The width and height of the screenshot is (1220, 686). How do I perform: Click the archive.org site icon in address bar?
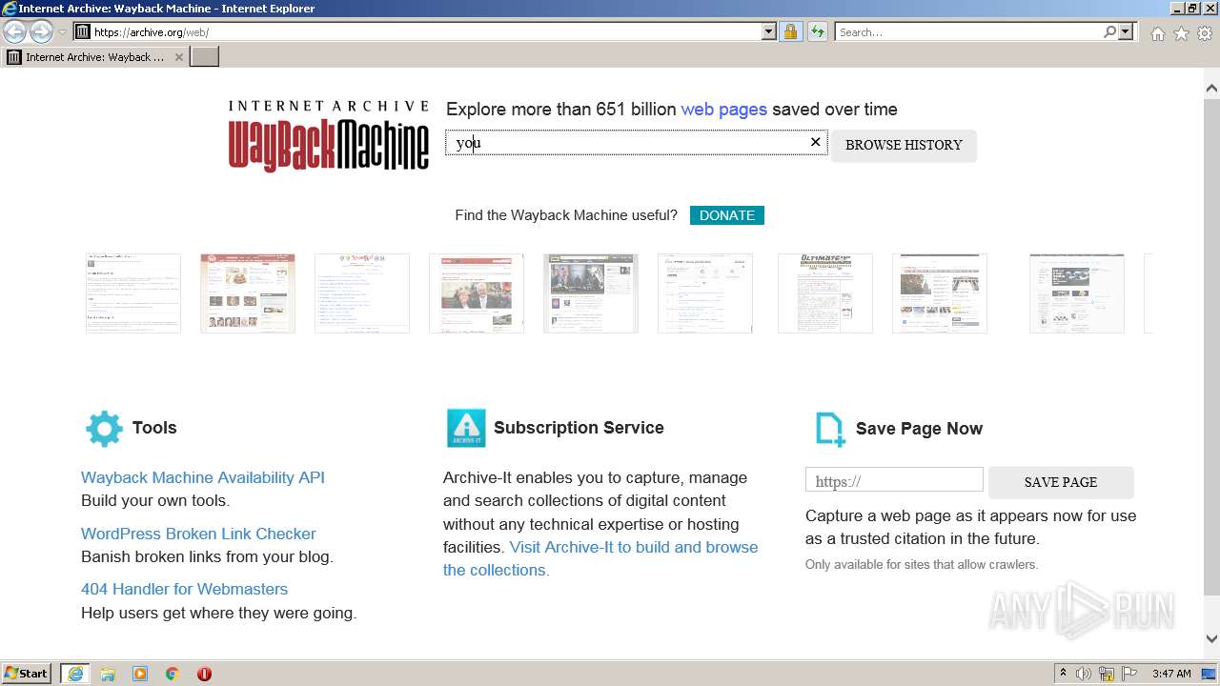click(x=83, y=31)
